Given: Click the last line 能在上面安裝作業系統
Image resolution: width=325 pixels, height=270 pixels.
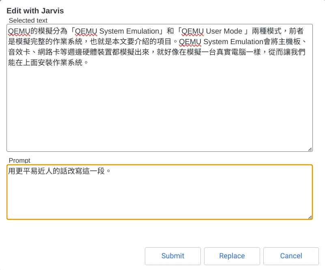Looking at the screenshot, I should point(45,63).
